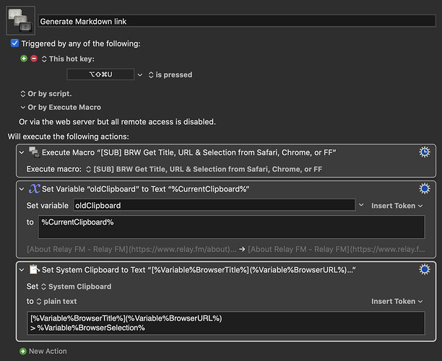
Task: Open Insert Token menu in Set Variable action
Action: click(396, 206)
